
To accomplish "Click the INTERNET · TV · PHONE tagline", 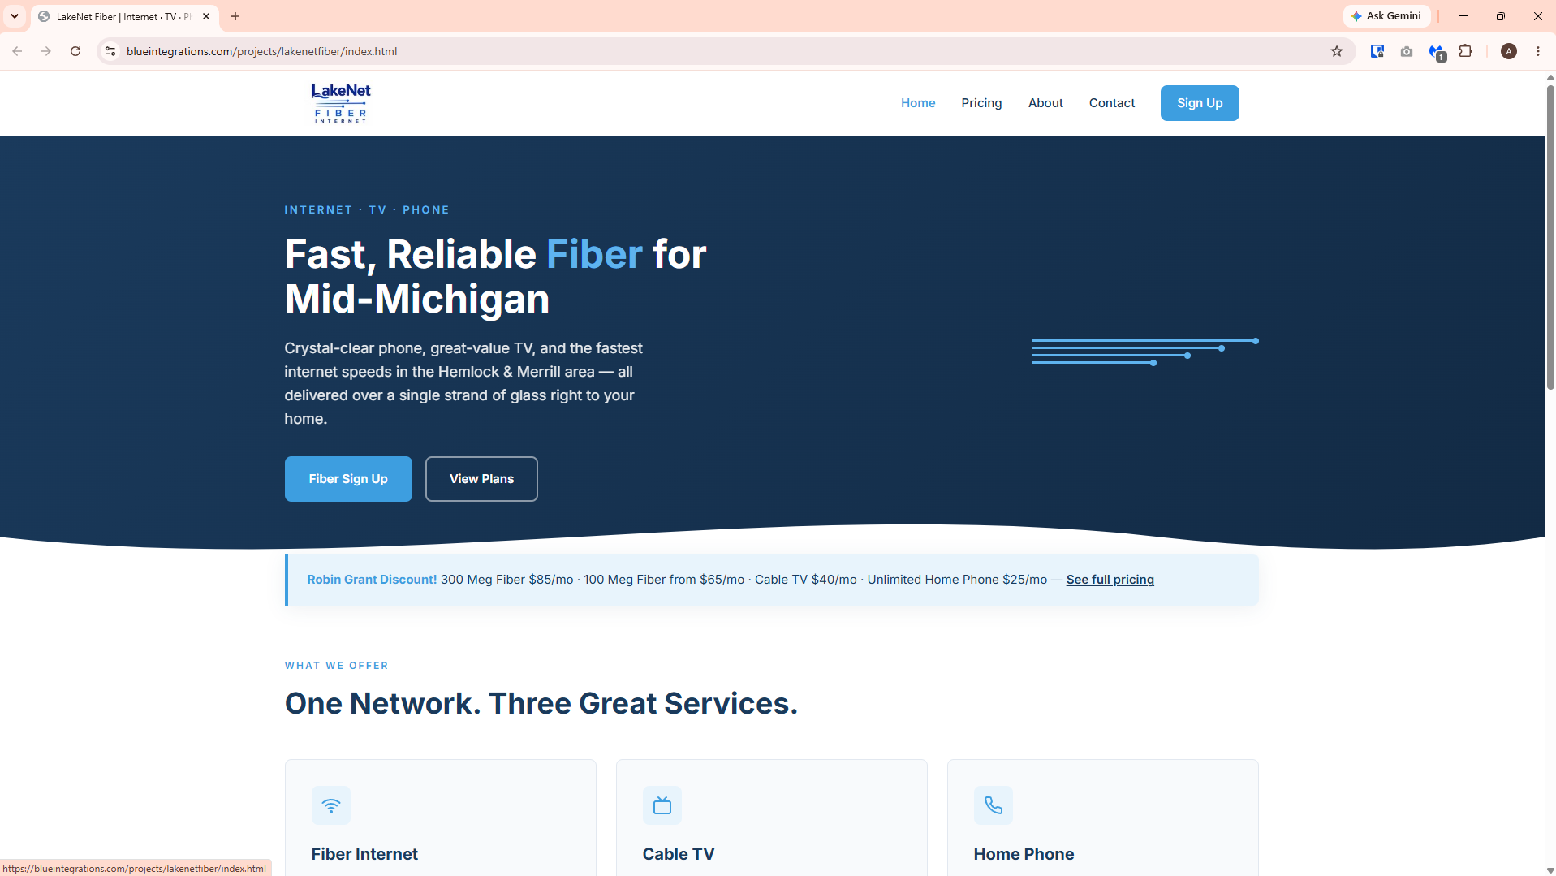I will (367, 209).
